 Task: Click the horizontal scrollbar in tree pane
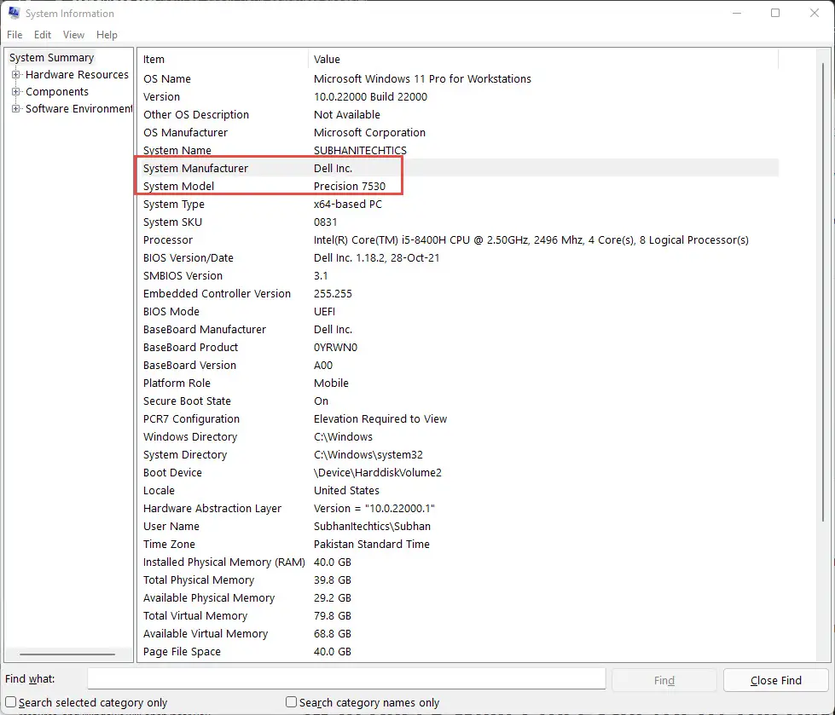tap(67, 654)
